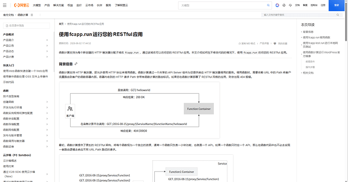Expand 产品简介 in the sidebar
The width and height of the screenshot is (348, 182).
tap(47, 40)
